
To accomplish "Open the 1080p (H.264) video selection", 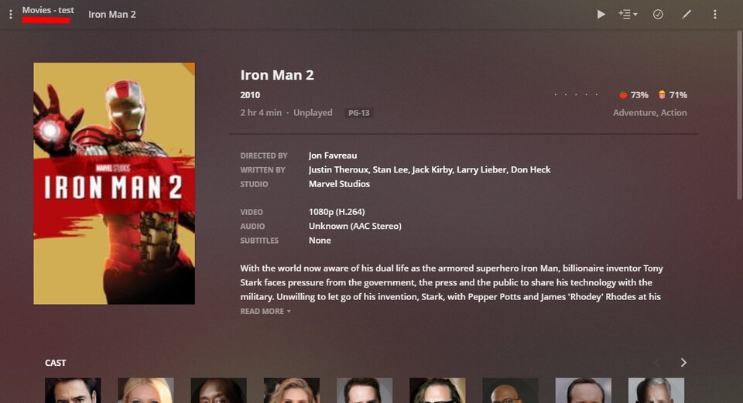I will point(337,212).
